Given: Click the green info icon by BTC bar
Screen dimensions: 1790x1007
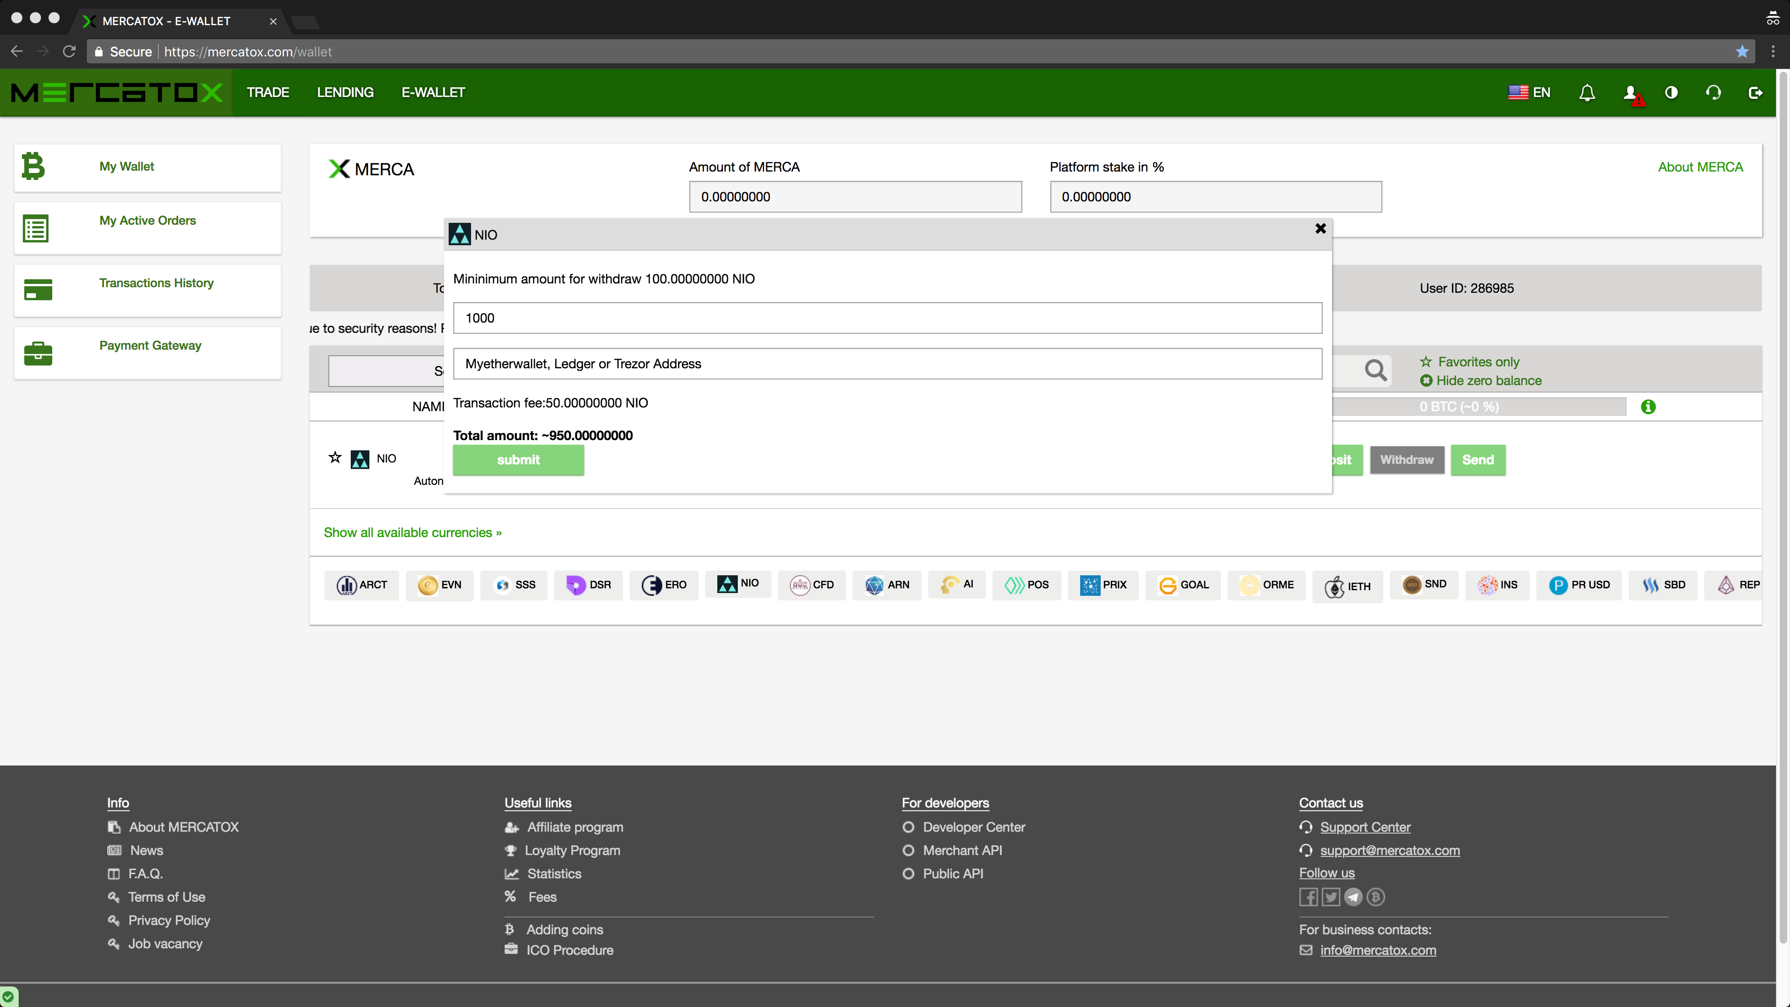Looking at the screenshot, I should [1648, 407].
